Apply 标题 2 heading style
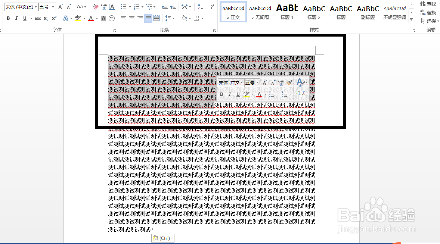Screen dimensions: 440x244 (314, 12)
